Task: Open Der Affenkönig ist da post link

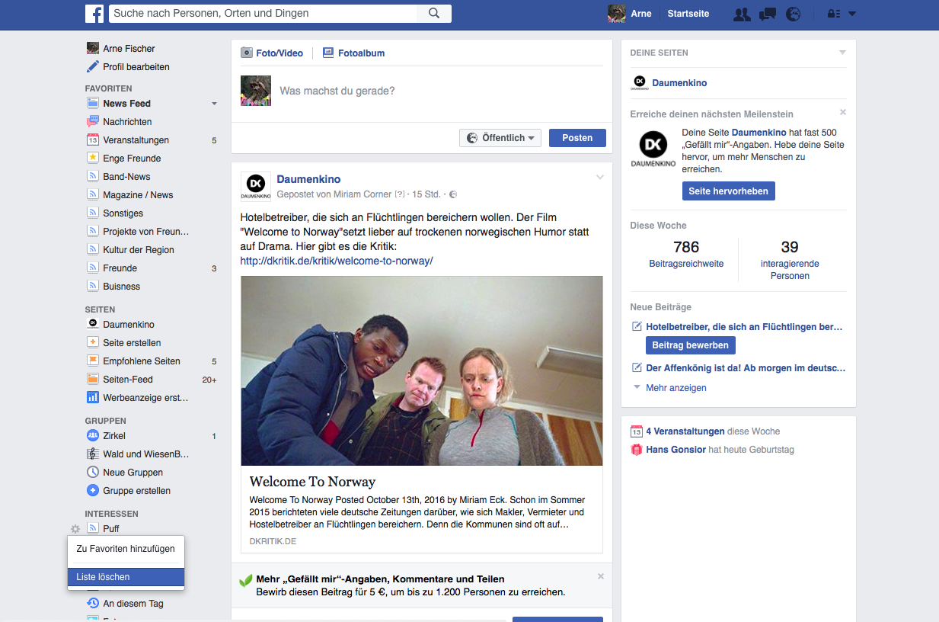Action: click(x=746, y=367)
